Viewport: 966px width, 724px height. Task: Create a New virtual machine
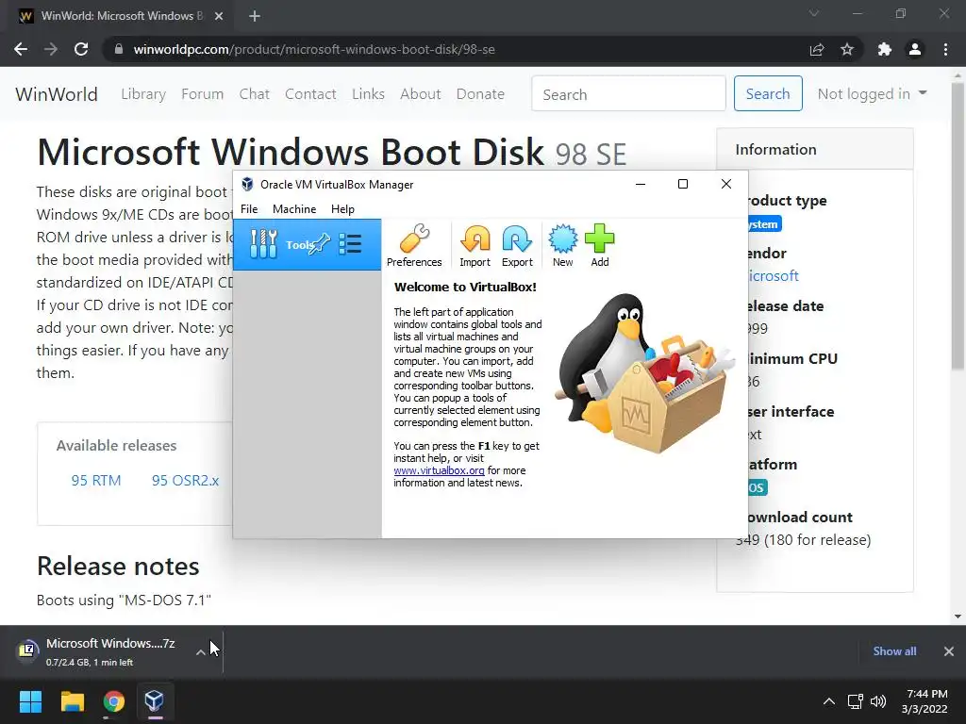tap(562, 245)
